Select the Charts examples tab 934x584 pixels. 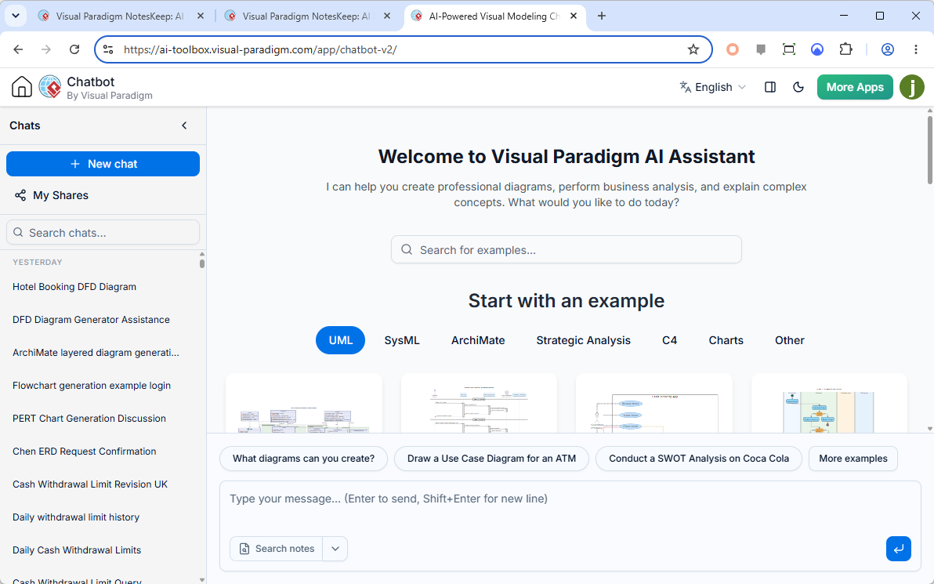tap(726, 340)
